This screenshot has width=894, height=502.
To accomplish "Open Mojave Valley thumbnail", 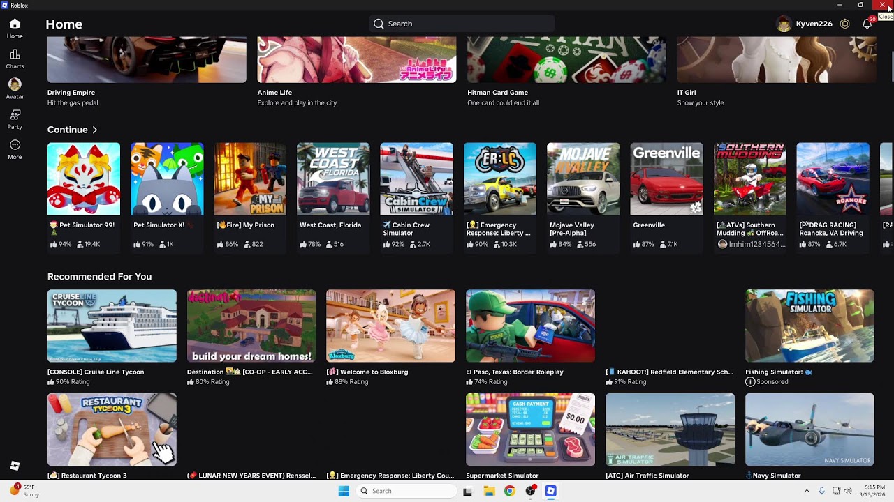I will [583, 179].
